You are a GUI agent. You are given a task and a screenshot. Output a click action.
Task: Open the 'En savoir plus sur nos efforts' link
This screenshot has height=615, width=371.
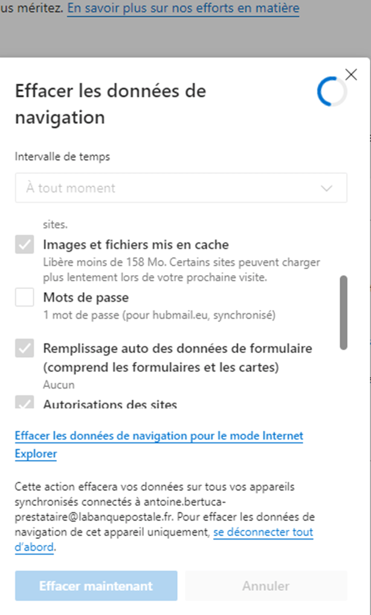pyautogui.click(x=183, y=9)
